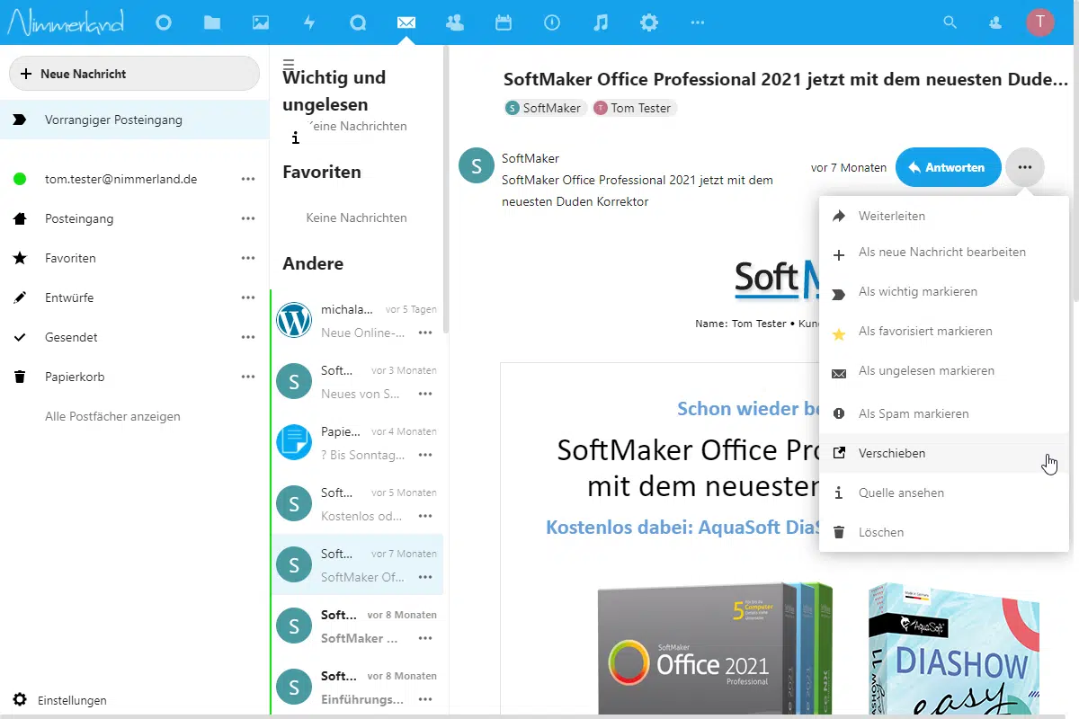Click the Tom Tester recipient chip
The image size is (1079, 719).
click(x=635, y=108)
